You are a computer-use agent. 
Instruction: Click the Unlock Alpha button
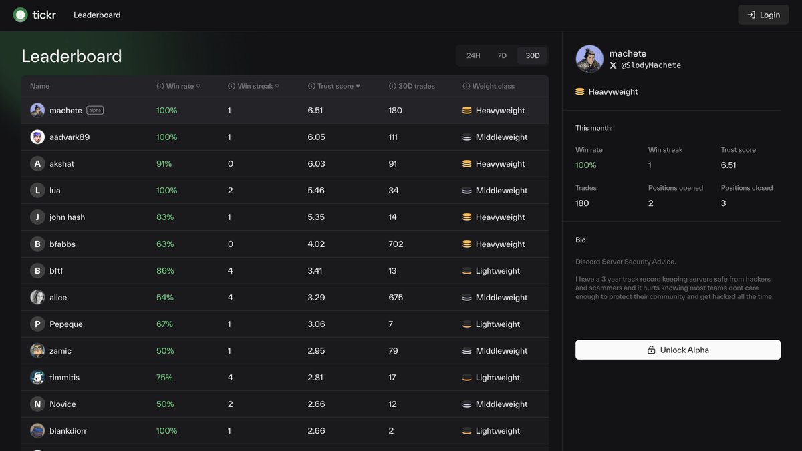[x=678, y=350]
